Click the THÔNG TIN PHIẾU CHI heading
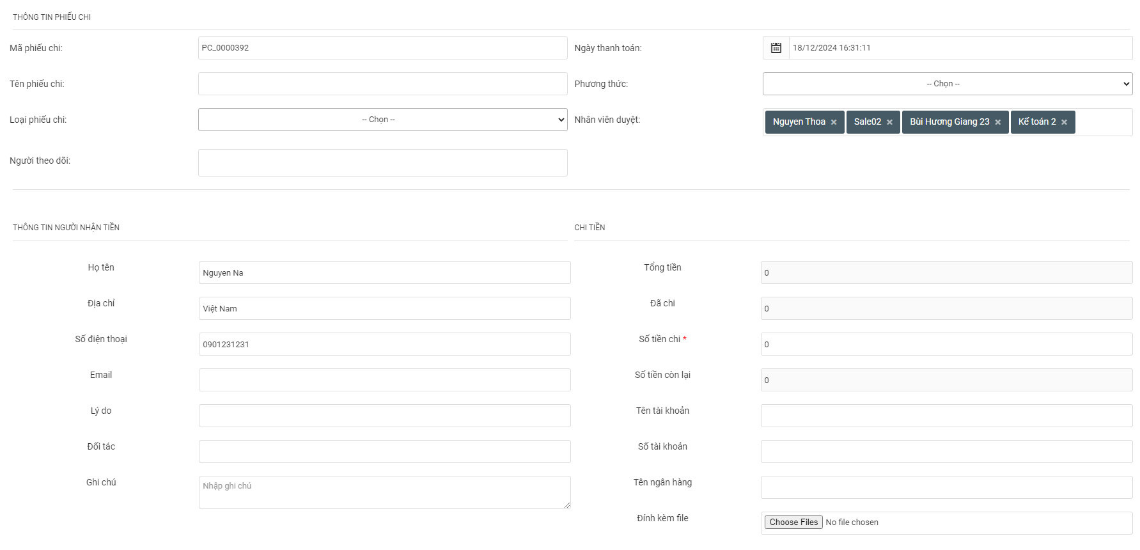 [52, 17]
